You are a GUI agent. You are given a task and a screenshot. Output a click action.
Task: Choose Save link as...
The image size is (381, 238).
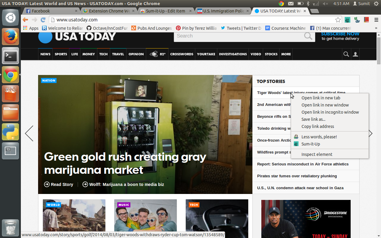click(x=330, y=119)
